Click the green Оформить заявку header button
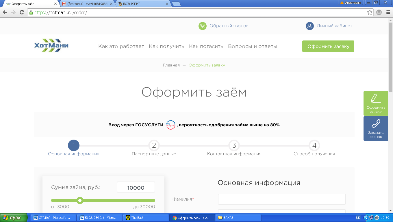Viewport: 393px width, 222px height. pyautogui.click(x=328, y=46)
